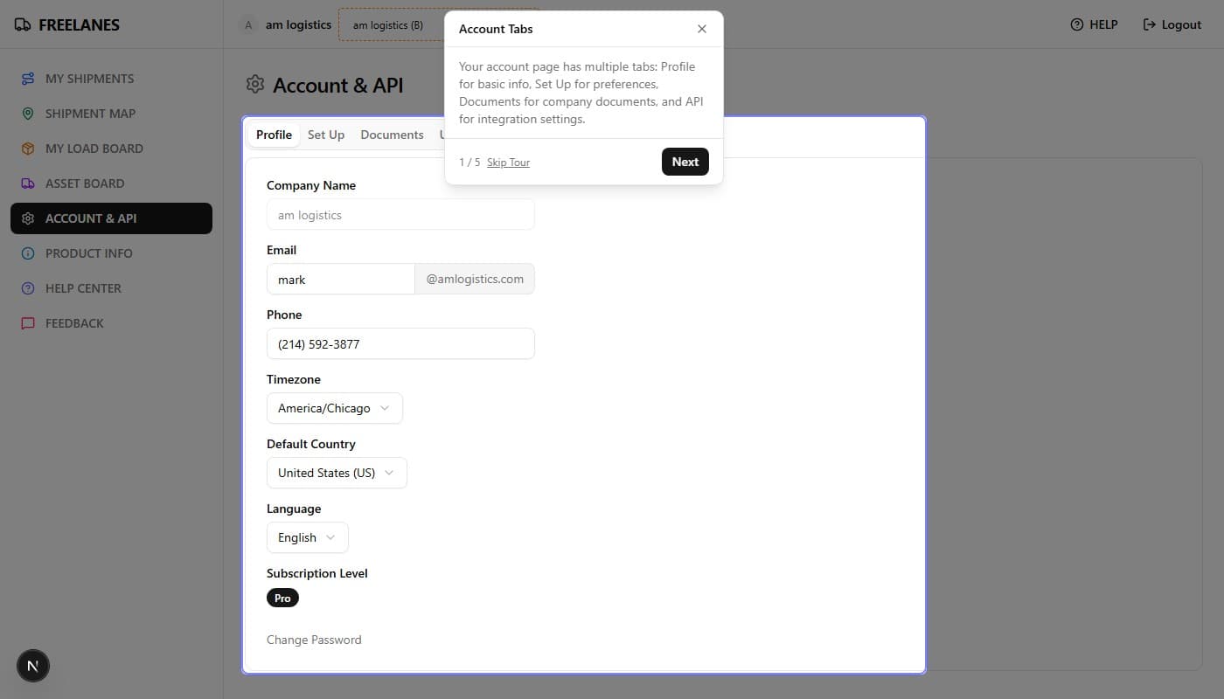
Task: Click the Pro subscription badge
Action: pos(282,598)
